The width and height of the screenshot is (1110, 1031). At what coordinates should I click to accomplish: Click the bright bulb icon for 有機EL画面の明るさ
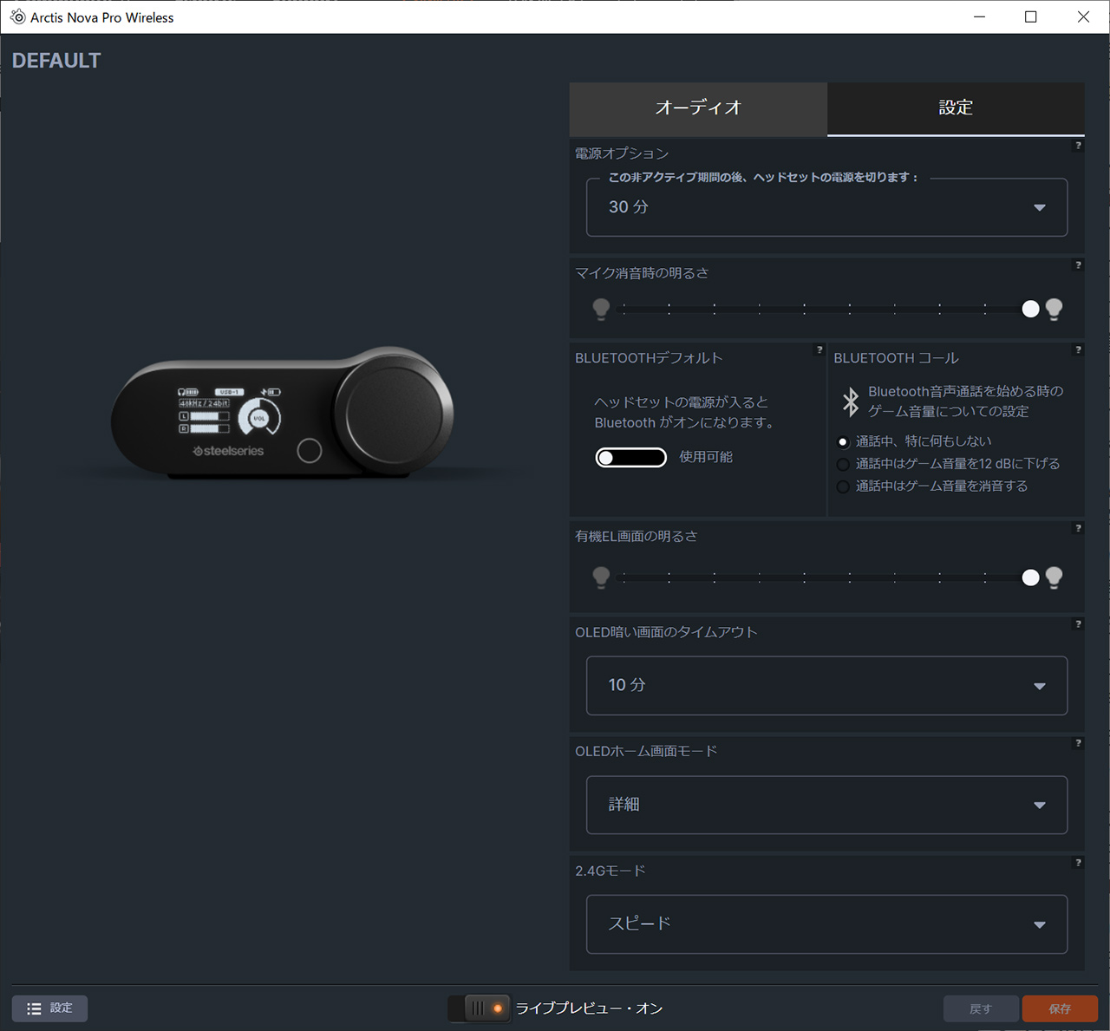1054,577
